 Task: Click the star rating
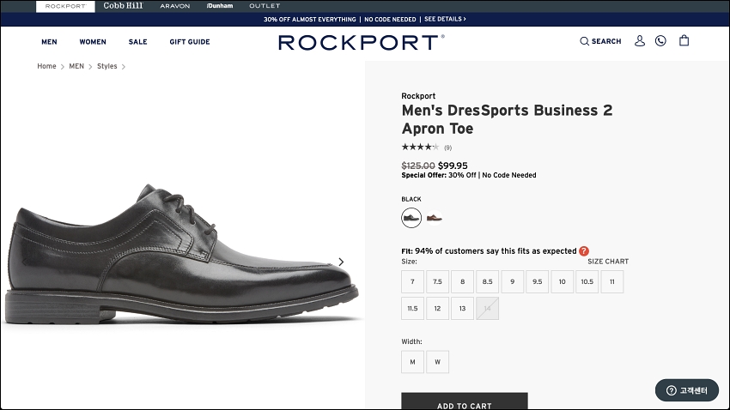click(x=420, y=147)
